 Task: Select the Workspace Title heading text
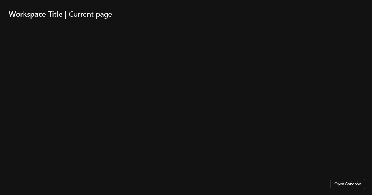tap(36, 14)
